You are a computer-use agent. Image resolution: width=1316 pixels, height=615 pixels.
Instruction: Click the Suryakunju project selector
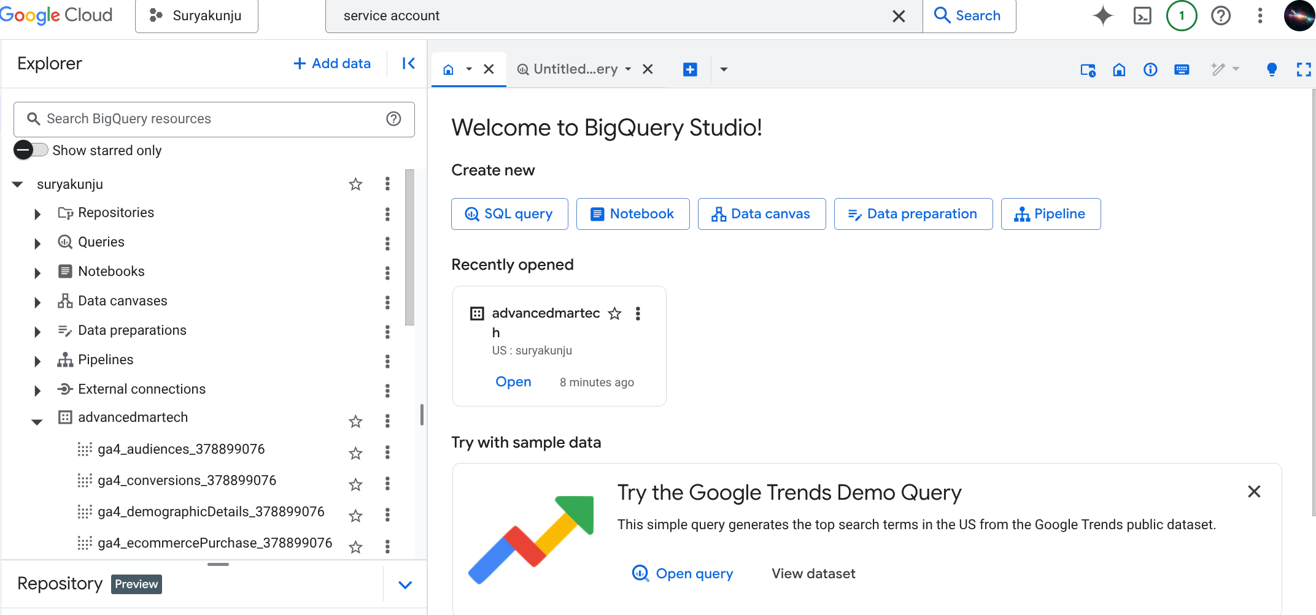point(196,16)
